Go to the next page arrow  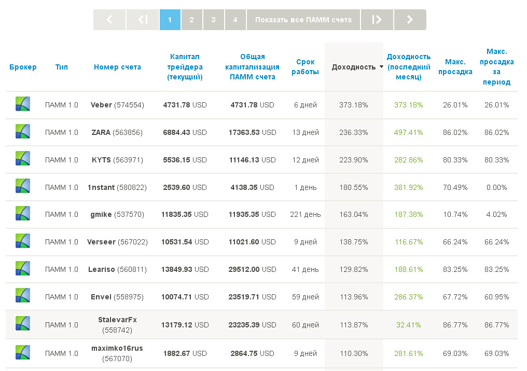[x=410, y=20]
